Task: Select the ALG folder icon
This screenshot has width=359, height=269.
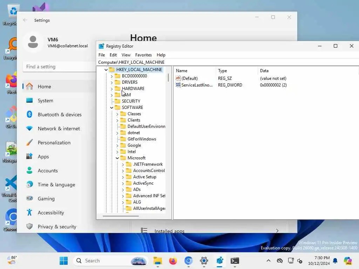Action: [129, 202]
